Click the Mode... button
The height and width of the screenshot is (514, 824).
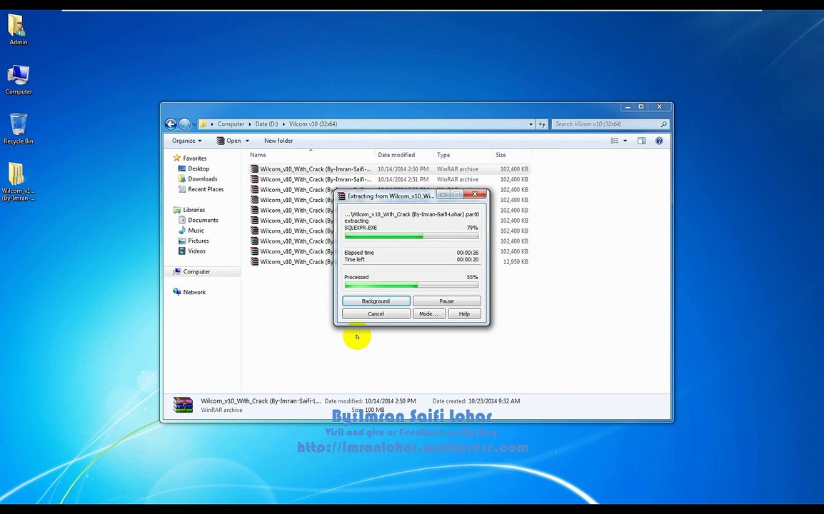[x=429, y=314]
